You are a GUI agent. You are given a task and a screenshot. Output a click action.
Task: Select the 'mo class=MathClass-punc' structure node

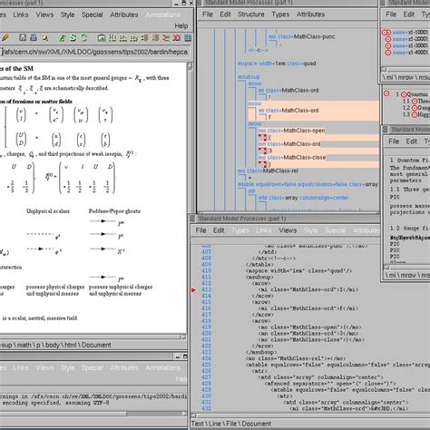[302, 36]
